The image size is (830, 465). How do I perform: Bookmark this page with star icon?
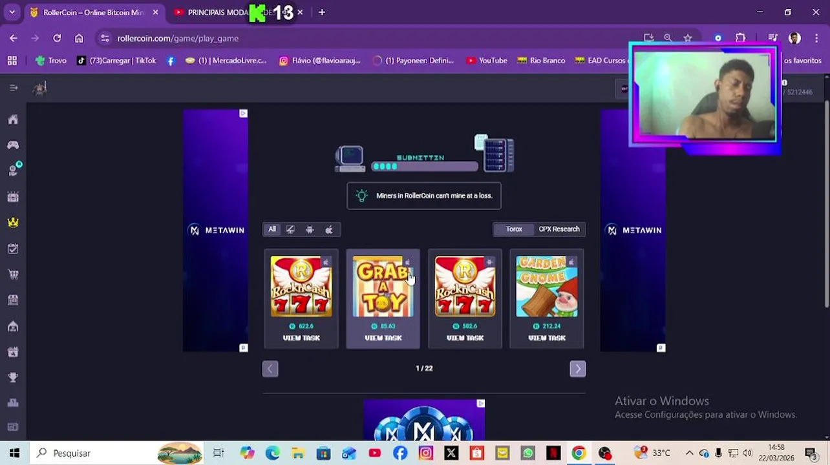(688, 38)
